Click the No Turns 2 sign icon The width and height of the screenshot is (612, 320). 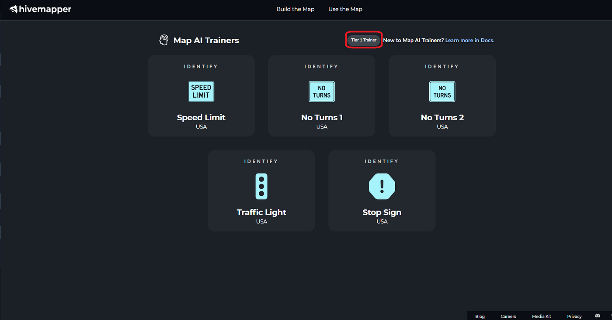(x=442, y=92)
